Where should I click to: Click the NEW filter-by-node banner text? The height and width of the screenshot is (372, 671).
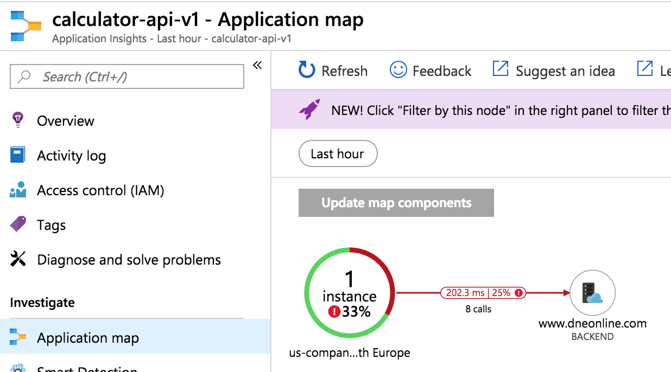click(501, 111)
